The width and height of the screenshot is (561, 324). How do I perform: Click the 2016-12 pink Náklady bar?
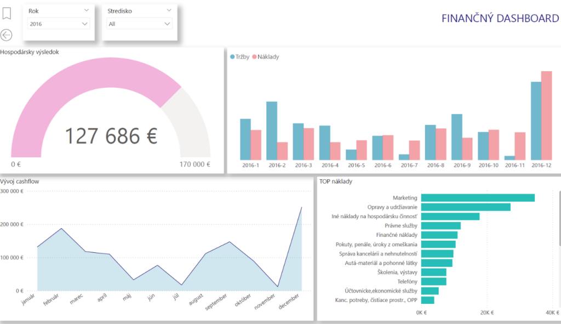(x=546, y=116)
